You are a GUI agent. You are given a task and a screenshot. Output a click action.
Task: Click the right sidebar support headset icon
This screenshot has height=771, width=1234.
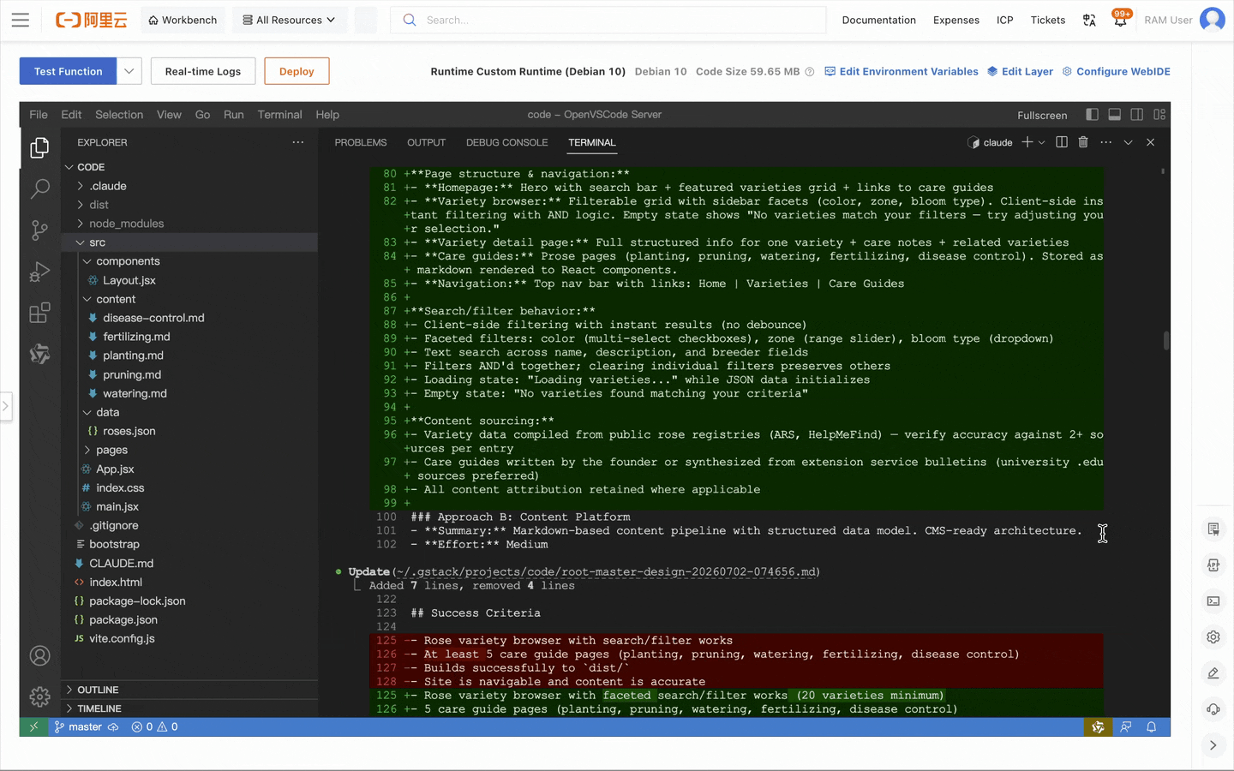1213,708
